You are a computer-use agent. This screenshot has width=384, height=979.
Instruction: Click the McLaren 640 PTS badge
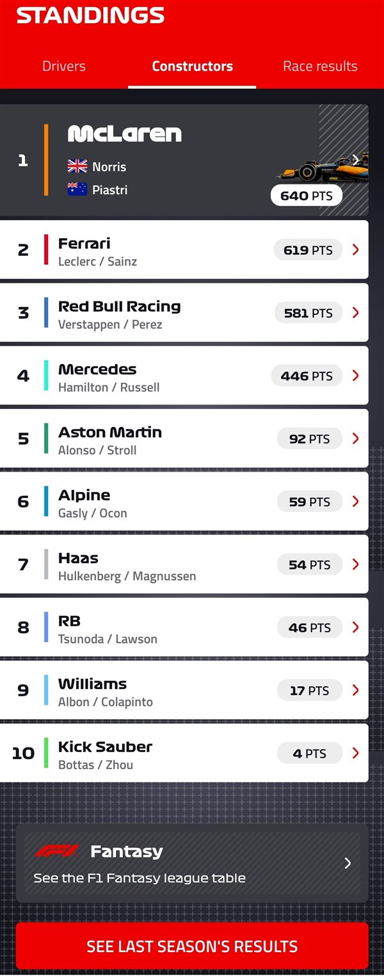pos(307,196)
